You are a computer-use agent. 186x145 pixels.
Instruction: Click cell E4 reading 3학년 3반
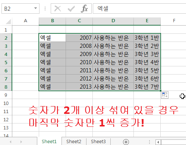(x=147, y=54)
